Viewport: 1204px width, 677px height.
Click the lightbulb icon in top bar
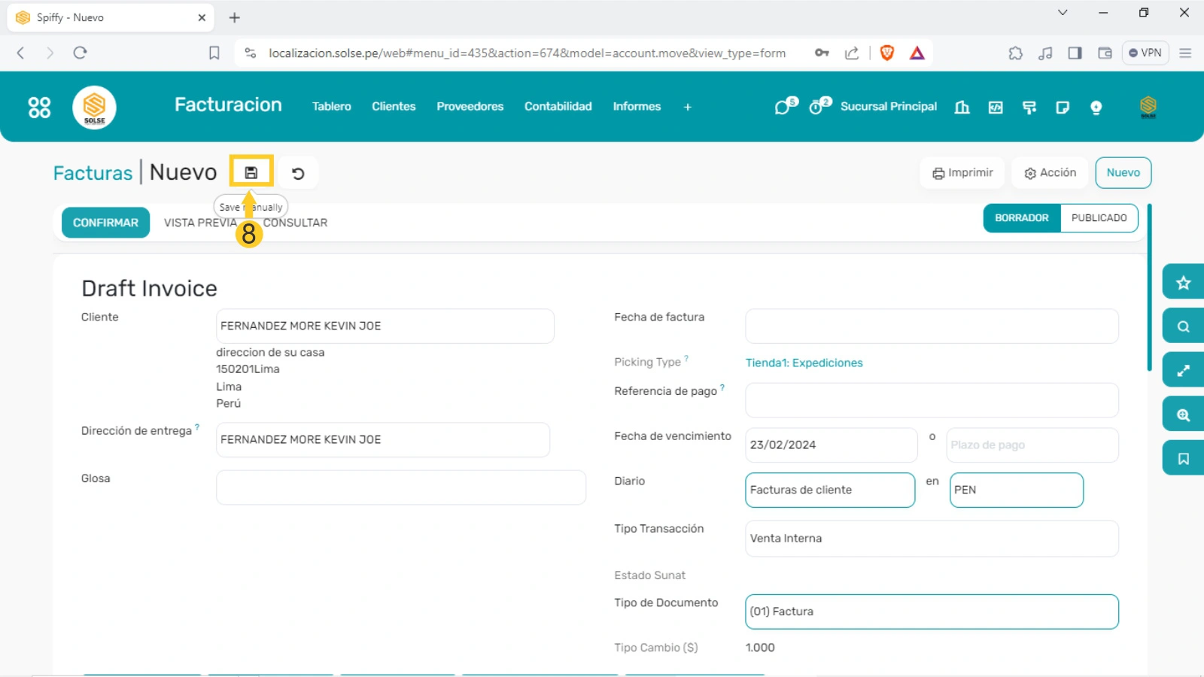(x=1096, y=108)
